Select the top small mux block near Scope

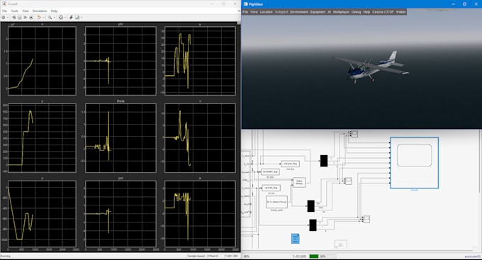click(354, 134)
